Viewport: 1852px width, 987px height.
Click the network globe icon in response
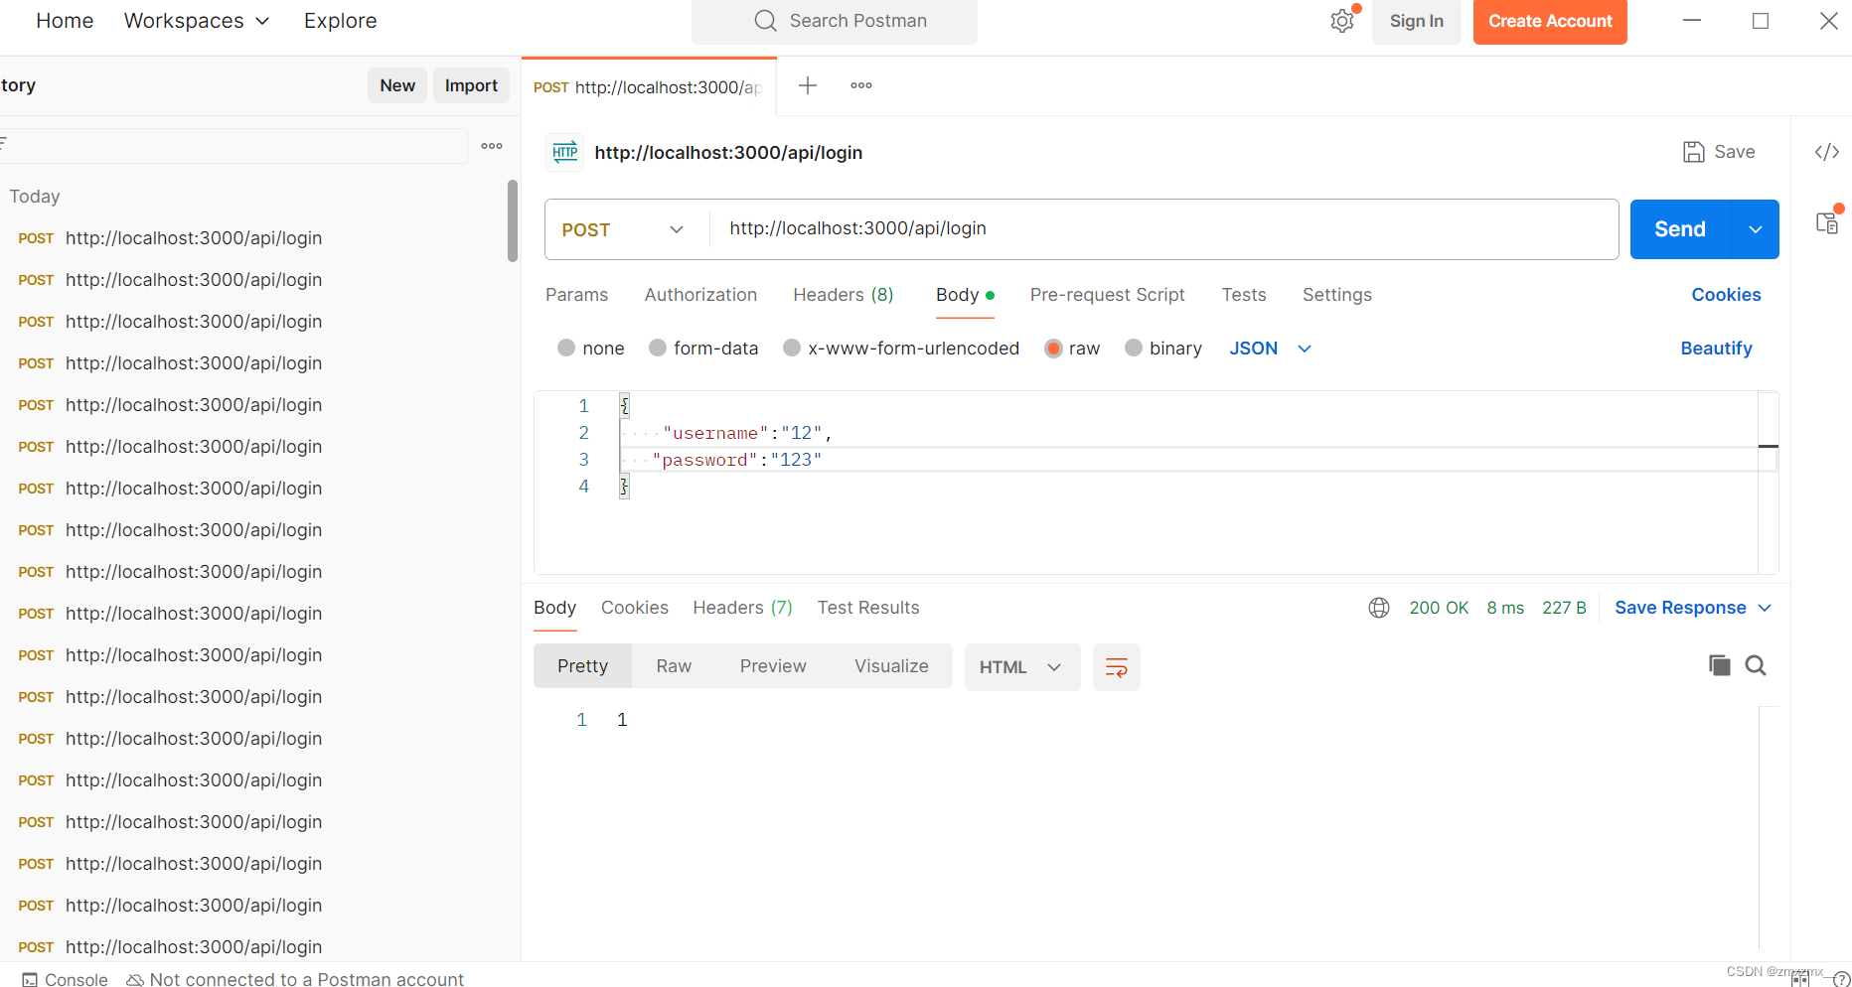tap(1379, 608)
